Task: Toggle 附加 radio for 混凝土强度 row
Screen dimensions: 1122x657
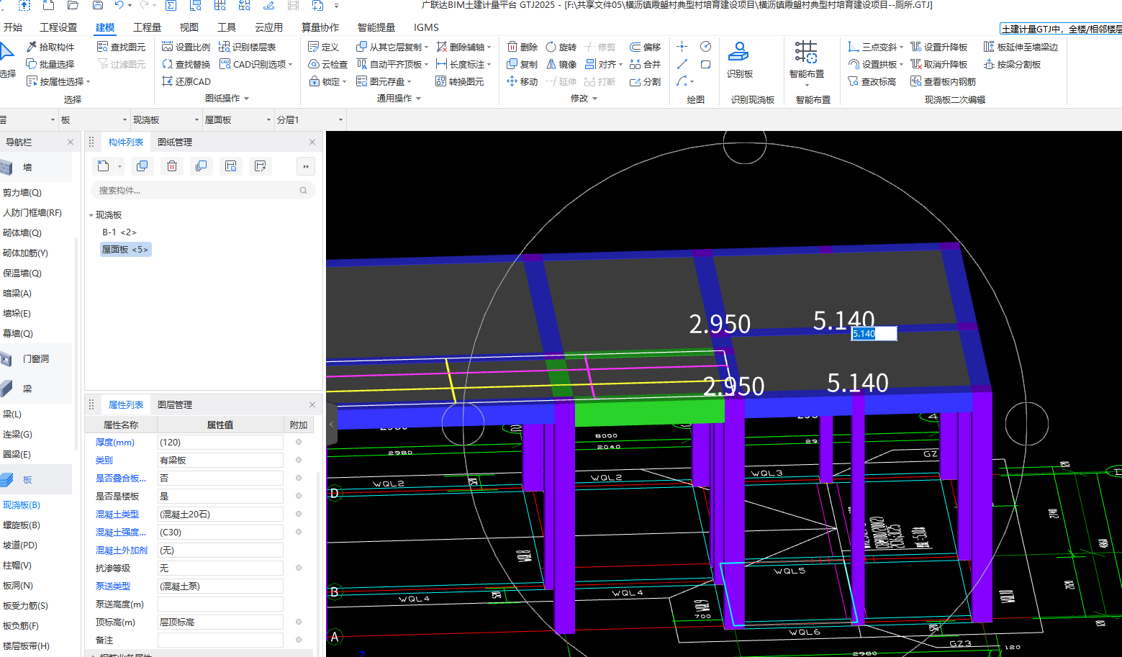Action: [x=299, y=532]
